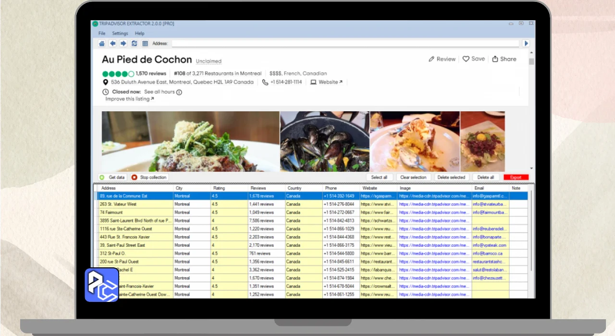Viewport: 615px width, 336px height.
Task: Select the 312 St-Paul O. cell
Action: (136, 253)
